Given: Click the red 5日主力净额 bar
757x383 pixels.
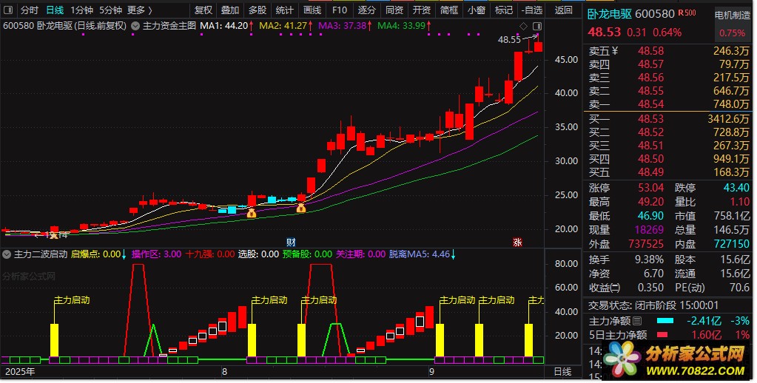Looking at the screenshot, I should point(662,334).
